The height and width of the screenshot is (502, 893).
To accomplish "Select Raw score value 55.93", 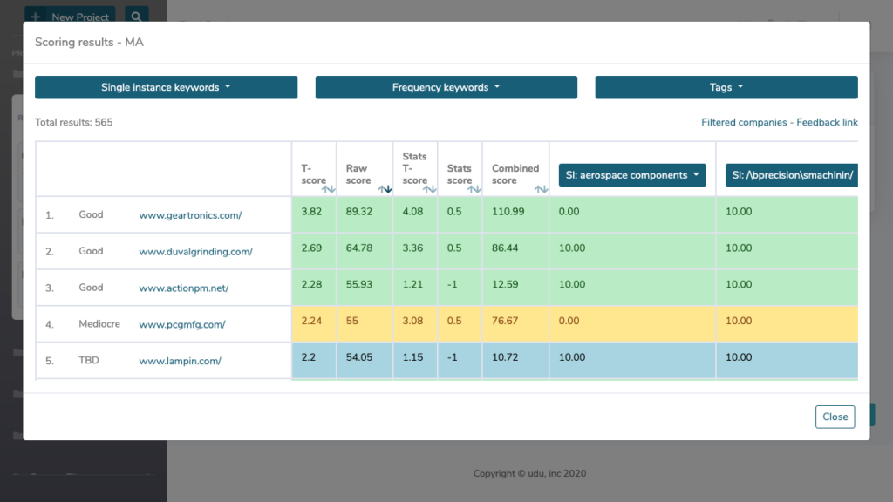I will pos(358,285).
